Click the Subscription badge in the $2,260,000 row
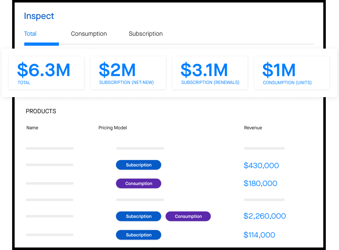 point(138,216)
